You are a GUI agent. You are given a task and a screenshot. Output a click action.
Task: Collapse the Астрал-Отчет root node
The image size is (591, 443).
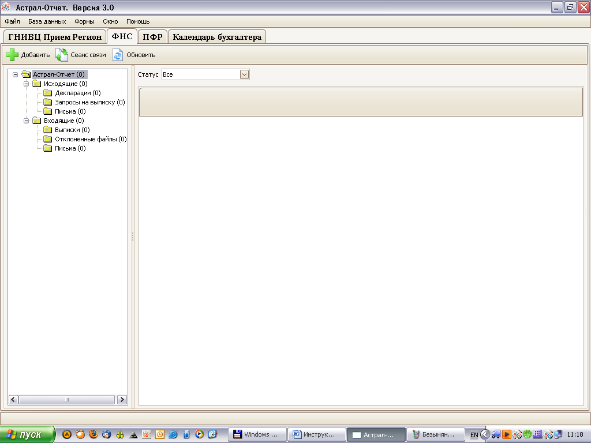pos(15,74)
